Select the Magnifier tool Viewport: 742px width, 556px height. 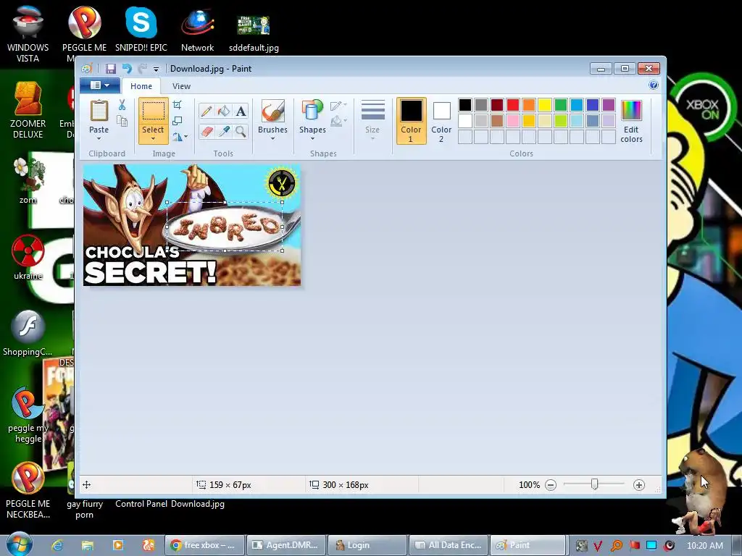pyautogui.click(x=241, y=131)
